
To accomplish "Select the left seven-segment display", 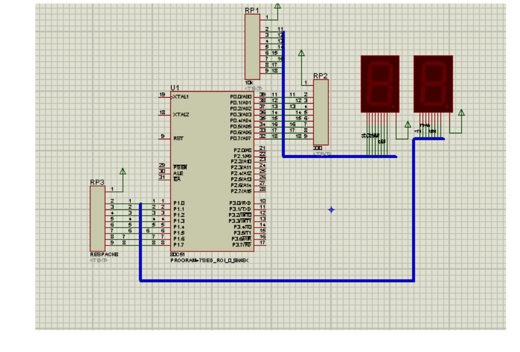I will pyautogui.click(x=380, y=83).
